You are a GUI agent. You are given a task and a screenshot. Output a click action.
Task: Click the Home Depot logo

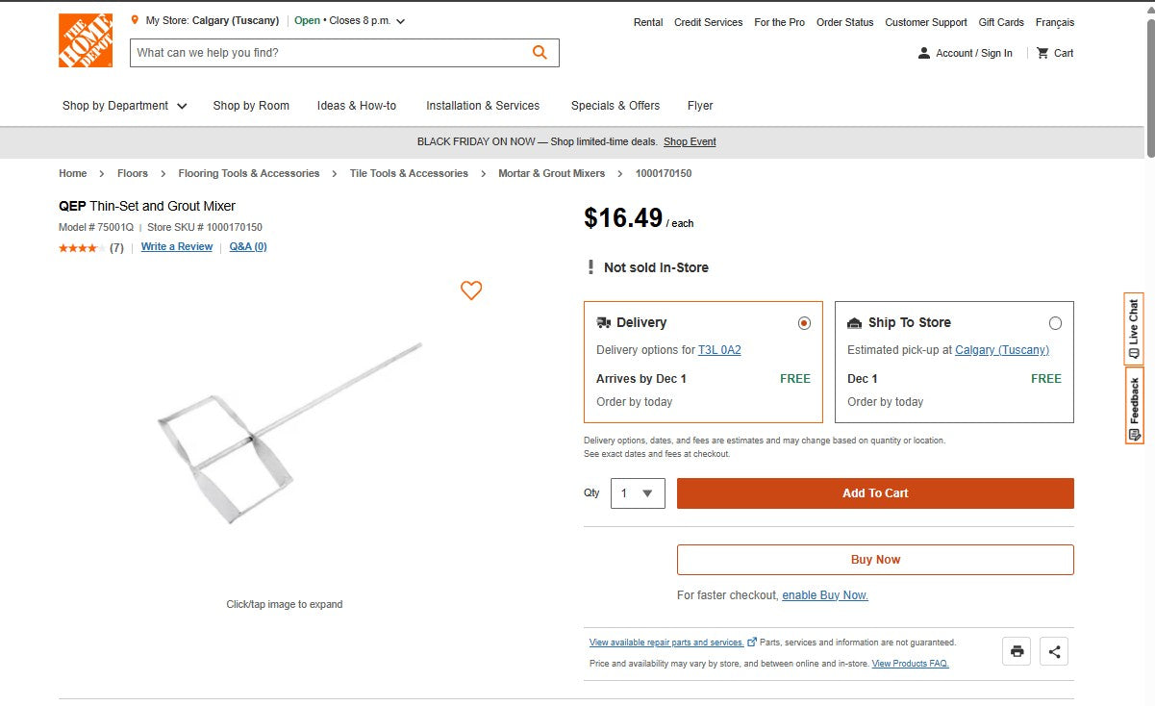click(x=85, y=40)
